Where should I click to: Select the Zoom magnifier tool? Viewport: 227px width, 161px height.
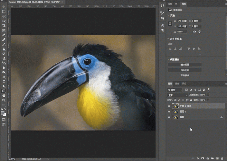[x=4, y=100]
